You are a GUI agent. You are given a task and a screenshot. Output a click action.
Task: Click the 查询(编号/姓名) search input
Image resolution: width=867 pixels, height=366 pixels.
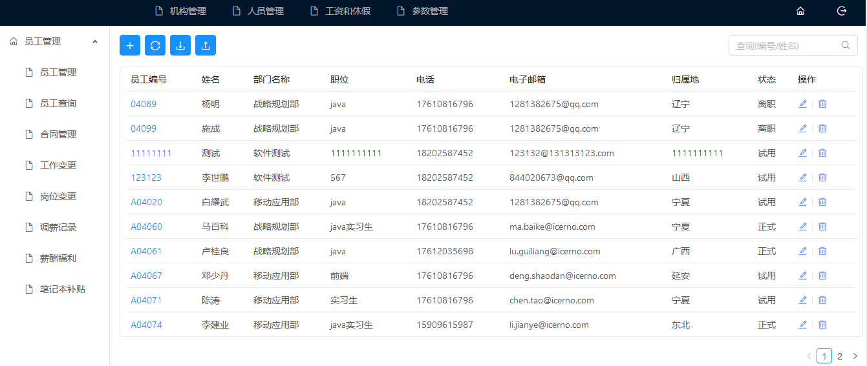(793, 45)
